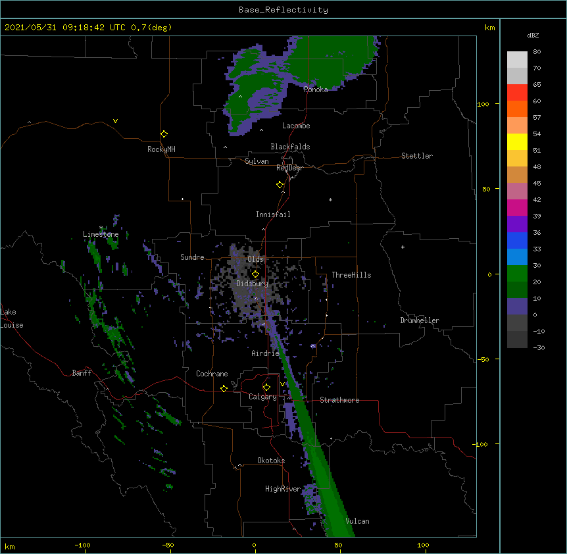Click the Calgary city label
The width and height of the screenshot is (567, 554).
pyautogui.click(x=263, y=397)
